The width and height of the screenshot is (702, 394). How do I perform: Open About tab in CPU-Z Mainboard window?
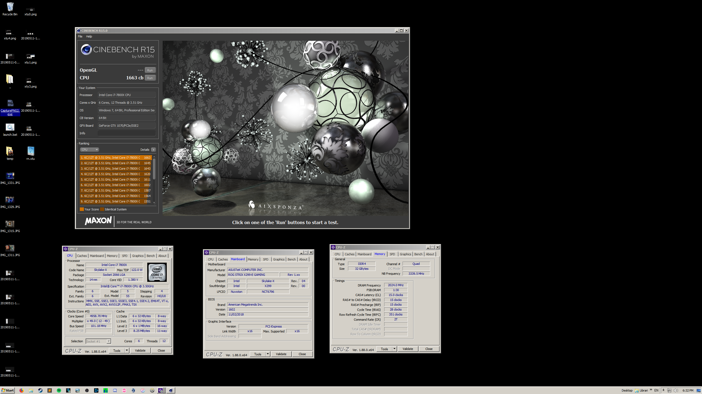[x=303, y=259]
